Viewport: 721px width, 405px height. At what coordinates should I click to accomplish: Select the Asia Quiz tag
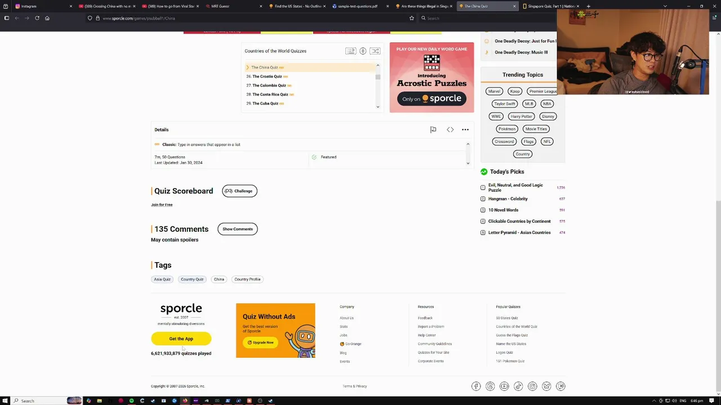162,280
